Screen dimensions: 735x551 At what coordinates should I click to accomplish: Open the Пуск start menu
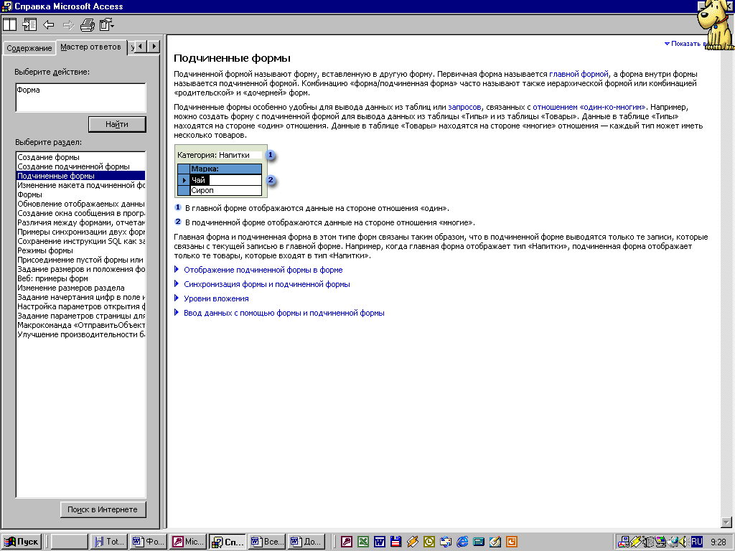pos(22,542)
